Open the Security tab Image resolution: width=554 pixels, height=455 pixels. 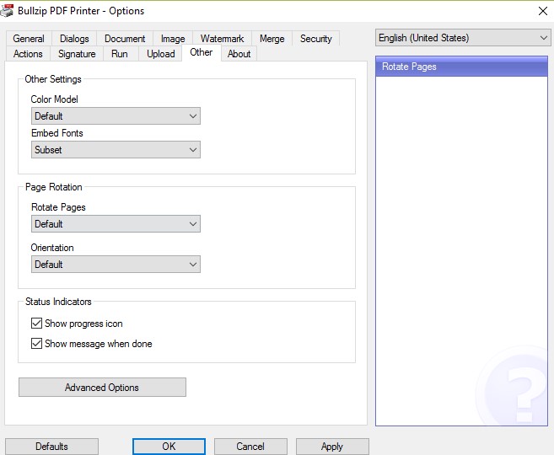pyautogui.click(x=316, y=39)
